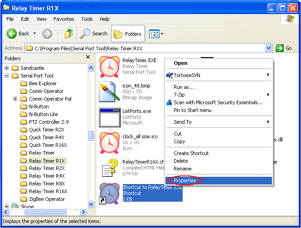301x228 pixels.
Task: Open the Views dropdown arrow
Action: tap(162, 34)
